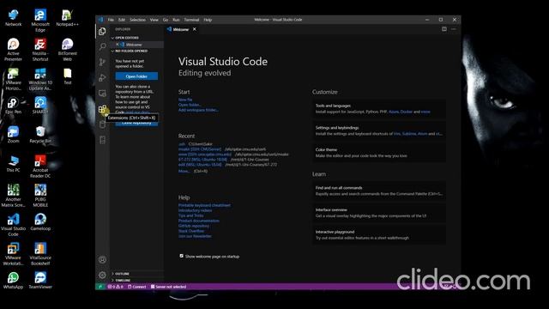The height and width of the screenshot is (309, 549).
Task: Open the Run menu
Action: [x=176, y=20]
